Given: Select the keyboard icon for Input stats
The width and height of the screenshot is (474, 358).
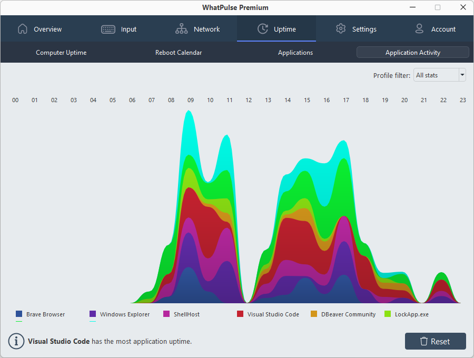Looking at the screenshot, I should (x=108, y=29).
